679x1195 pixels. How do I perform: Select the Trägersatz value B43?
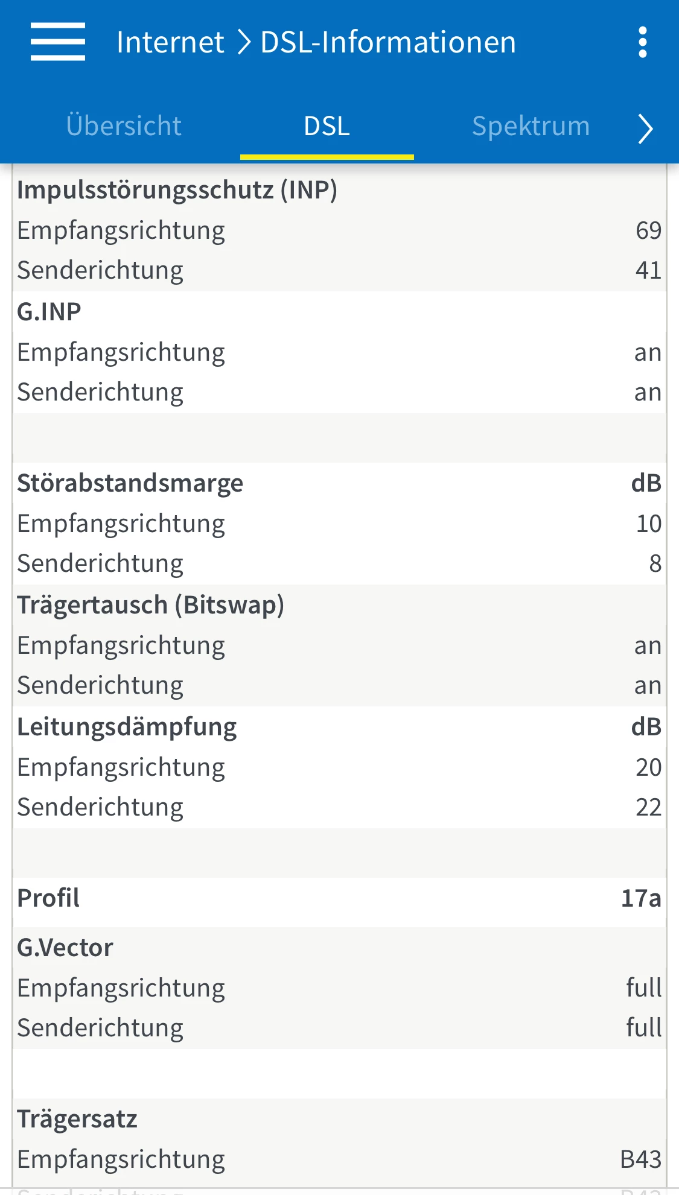pos(640,1159)
